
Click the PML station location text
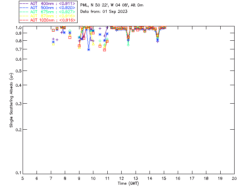tap(112, 5)
